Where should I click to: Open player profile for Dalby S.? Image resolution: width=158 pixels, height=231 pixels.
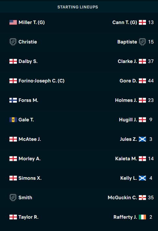28,61
